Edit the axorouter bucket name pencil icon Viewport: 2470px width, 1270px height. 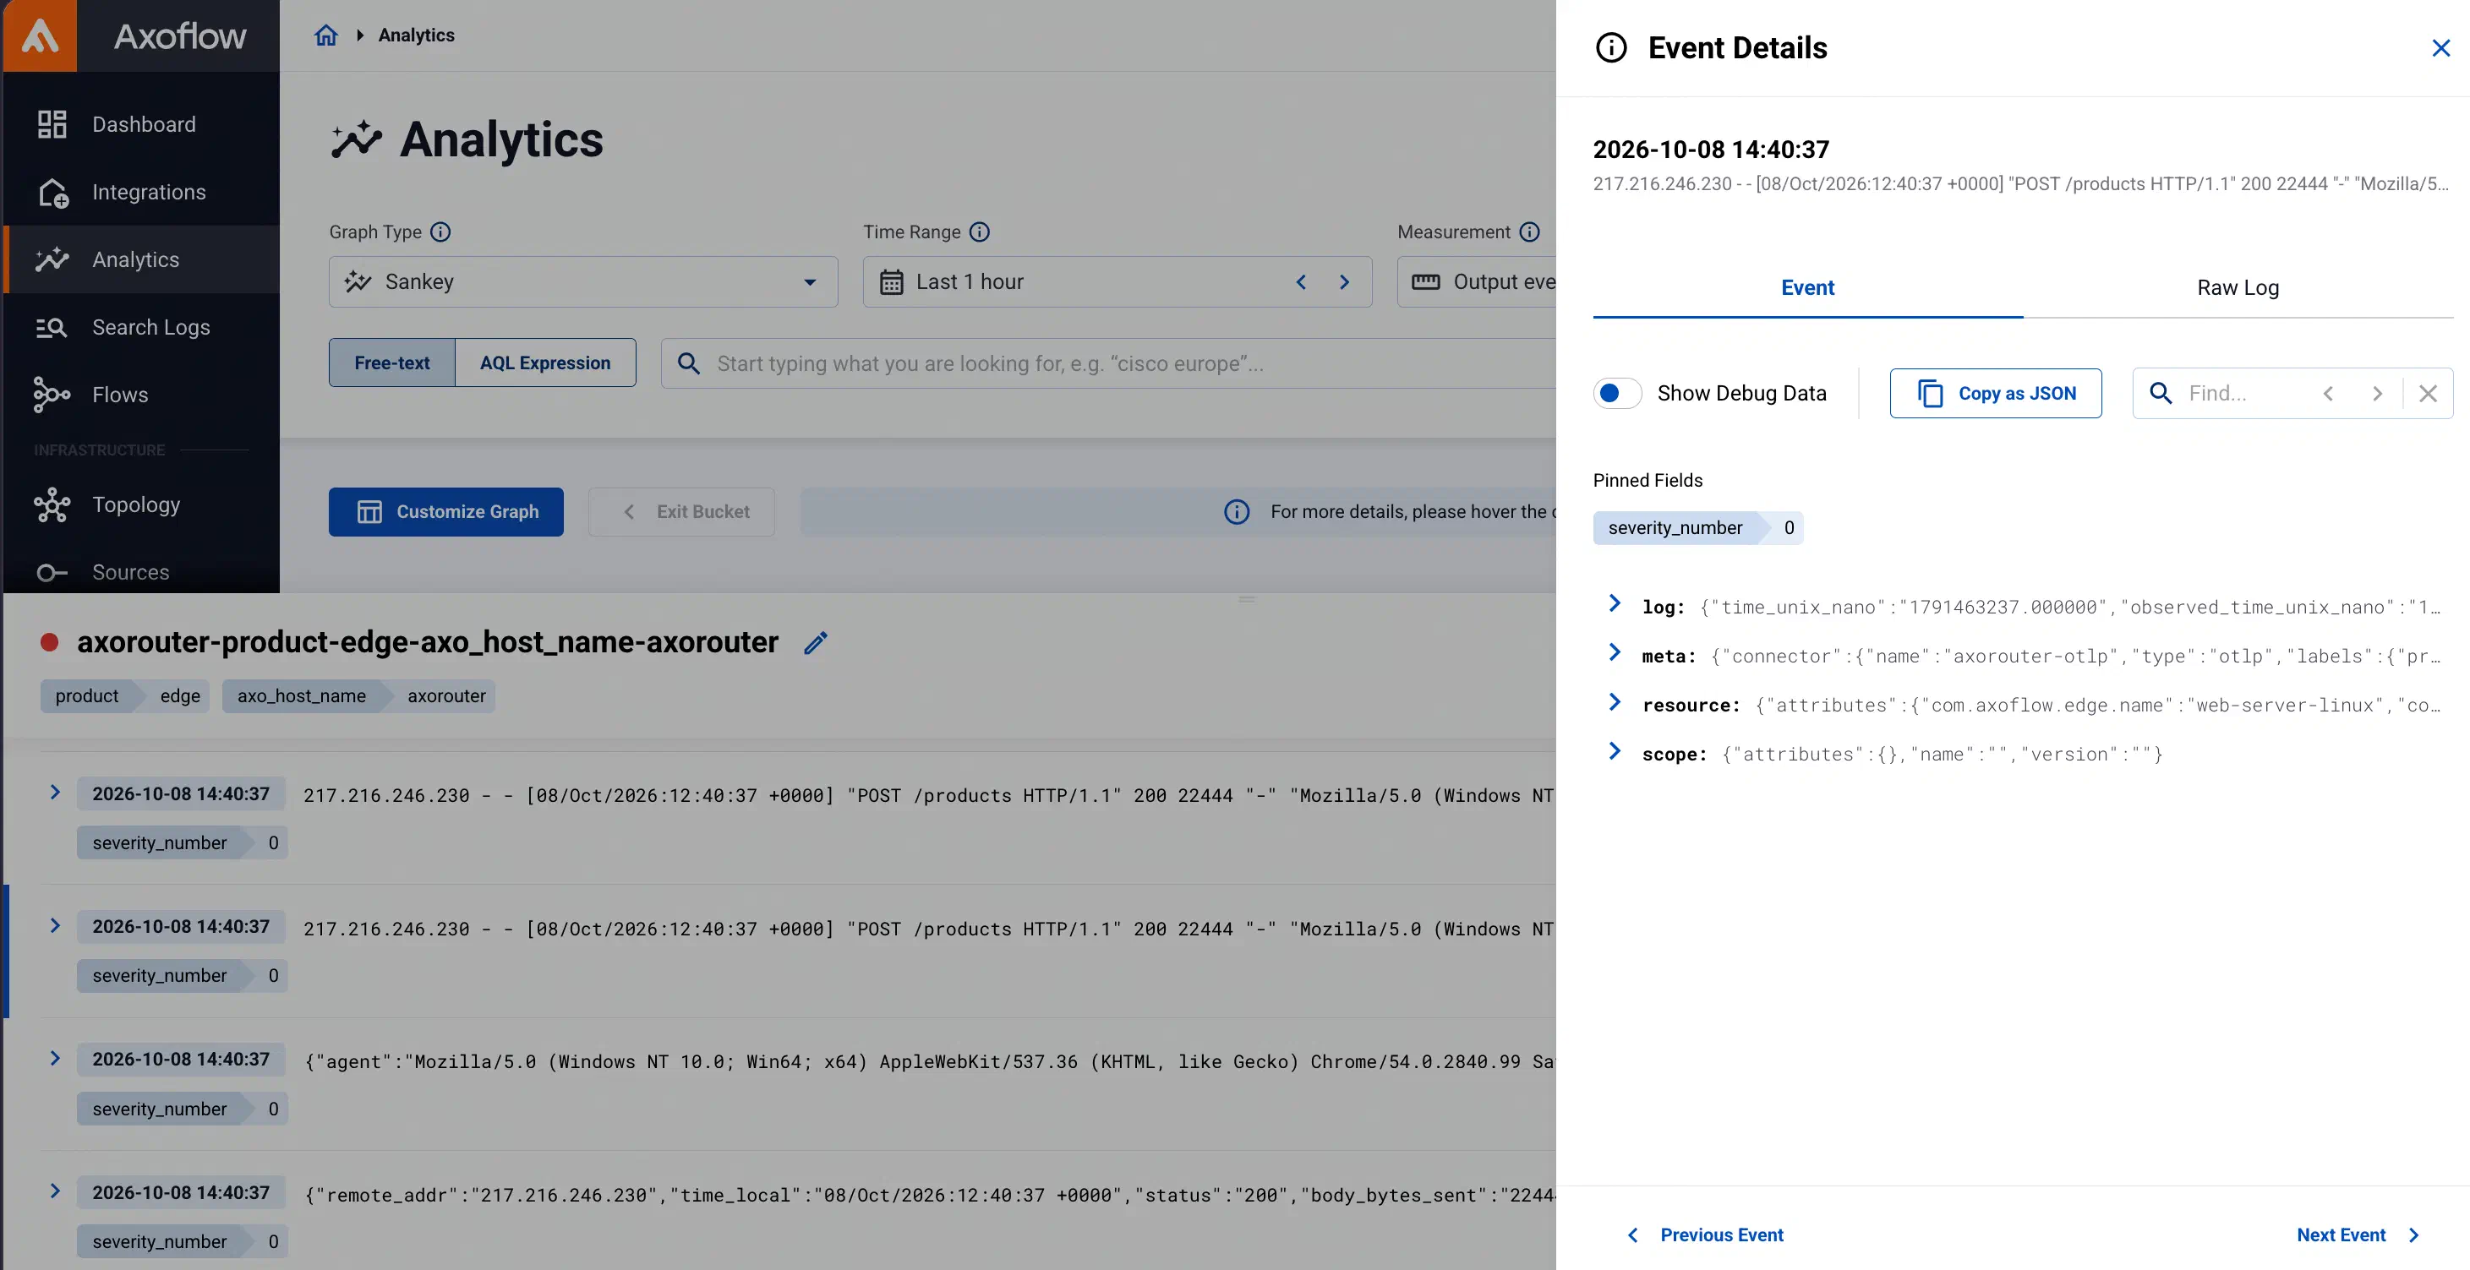[815, 643]
